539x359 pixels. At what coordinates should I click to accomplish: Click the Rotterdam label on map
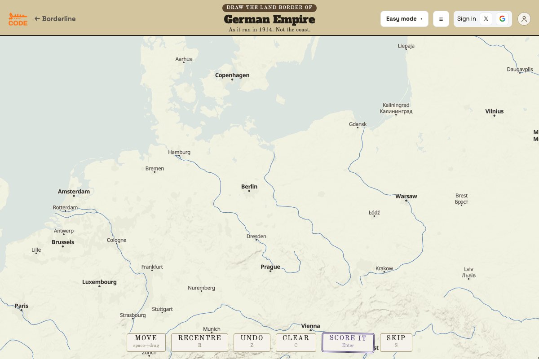click(x=66, y=208)
